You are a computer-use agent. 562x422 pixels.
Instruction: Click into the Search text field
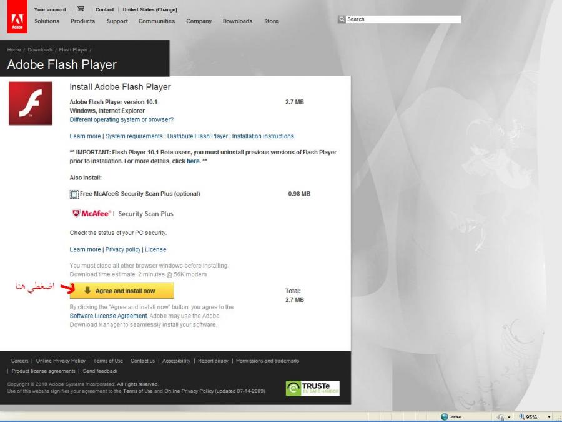point(403,19)
